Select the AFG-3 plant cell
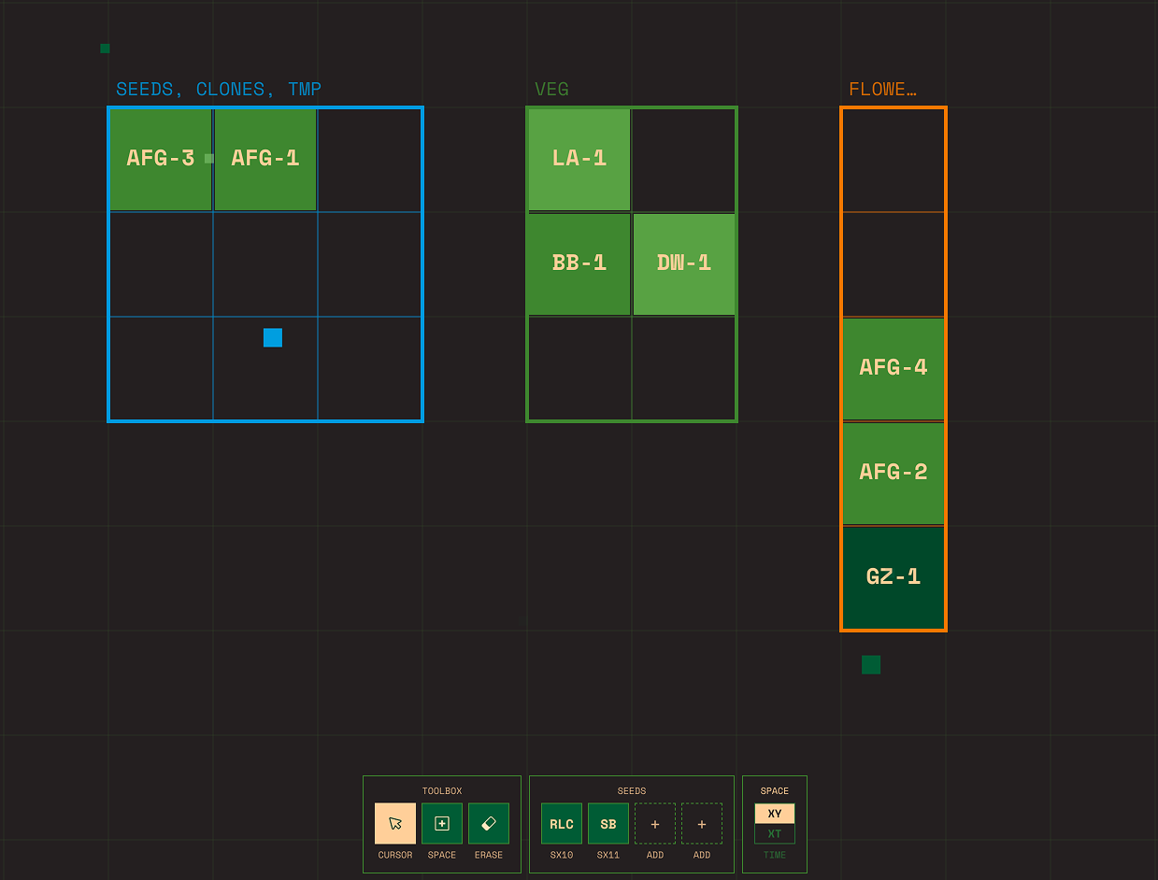The height and width of the screenshot is (880, 1158). coord(160,159)
